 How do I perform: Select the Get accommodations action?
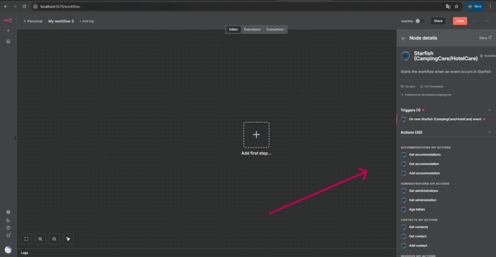pos(424,155)
